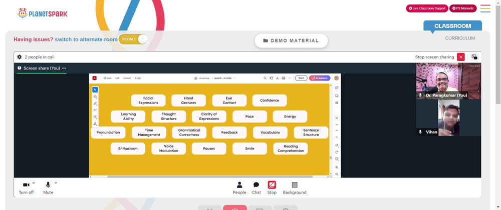Click 'switch to alternate room' link
The width and height of the screenshot is (501, 210).
86,39
